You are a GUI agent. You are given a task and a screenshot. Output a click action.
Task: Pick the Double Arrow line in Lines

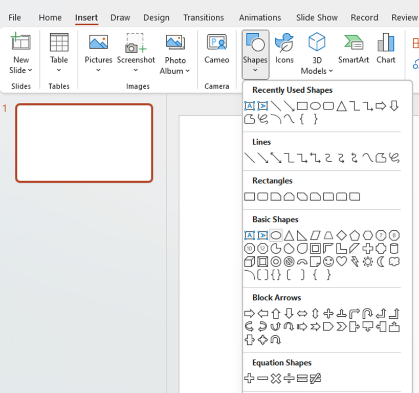276,158
